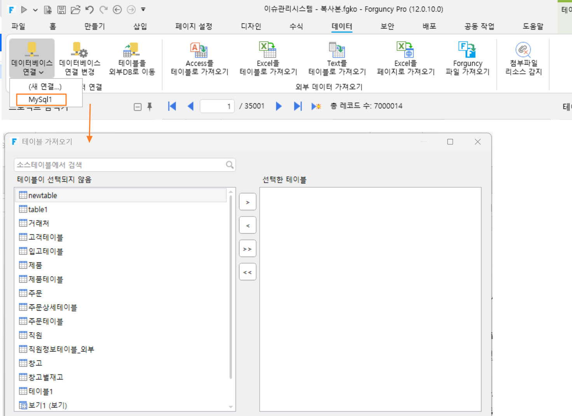Image resolution: width=572 pixels, height=416 pixels.
Task: Click Text를 테이블로 가져오기 icon
Action: [337, 50]
